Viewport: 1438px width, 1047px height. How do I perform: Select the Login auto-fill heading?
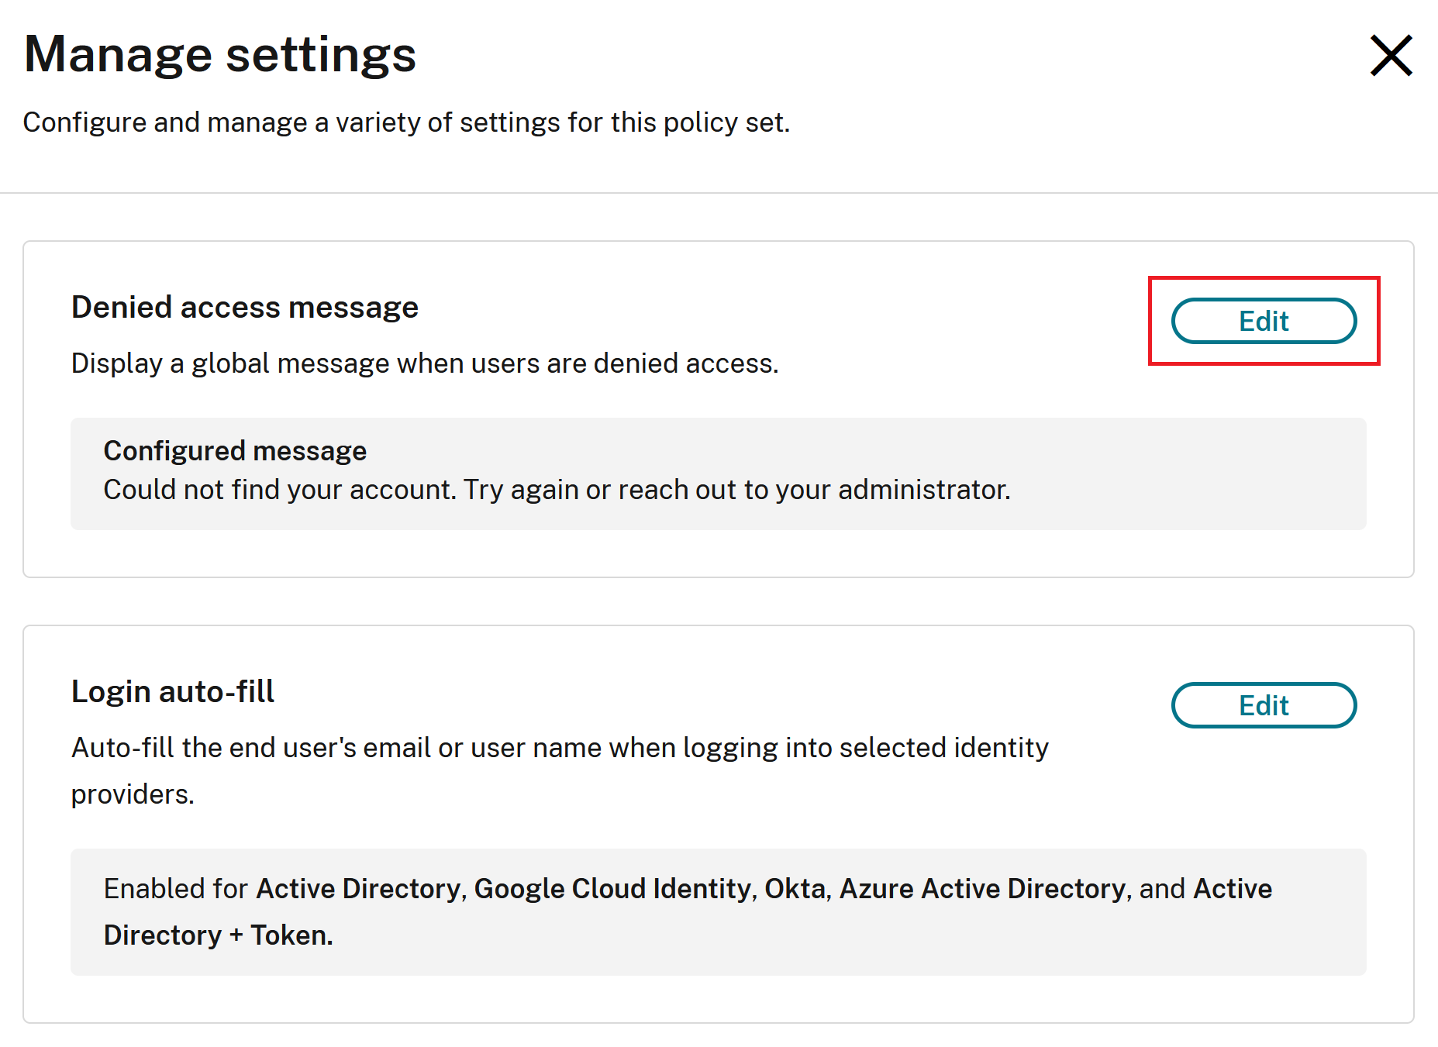[x=173, y=691]
